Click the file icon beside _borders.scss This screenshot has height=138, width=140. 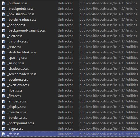(x=3, y=118)
